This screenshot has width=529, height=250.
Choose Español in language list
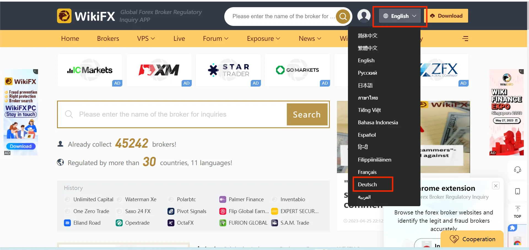tap(367, 135)
